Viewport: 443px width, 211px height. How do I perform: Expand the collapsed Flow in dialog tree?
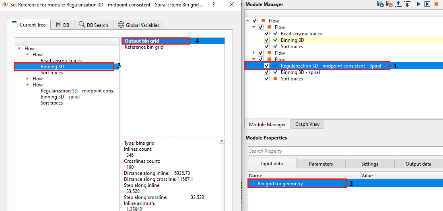tap(27, 79)
